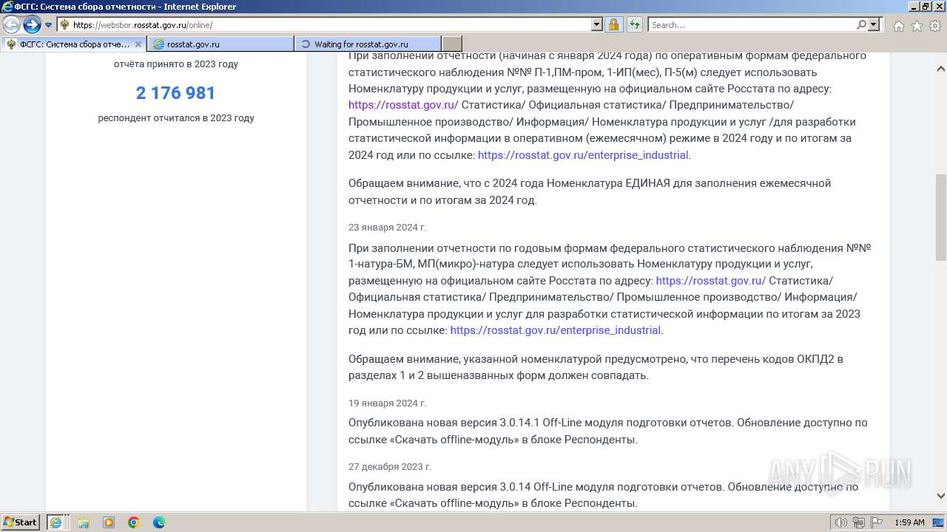Open the Action Center flag tray icon
This screenshot has width=947, height=532.
pyautogui.click(x=877, y=522)
